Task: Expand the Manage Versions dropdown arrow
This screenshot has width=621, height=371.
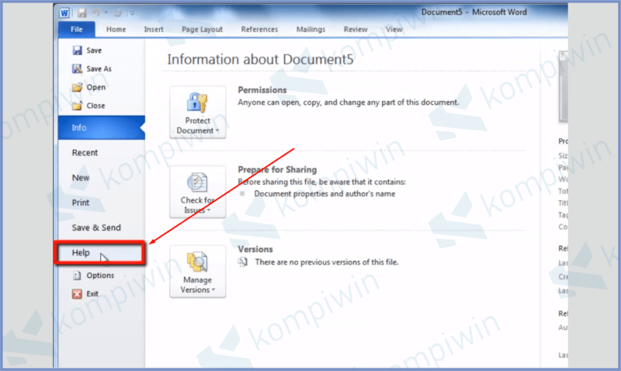Action: coord(213,290)
